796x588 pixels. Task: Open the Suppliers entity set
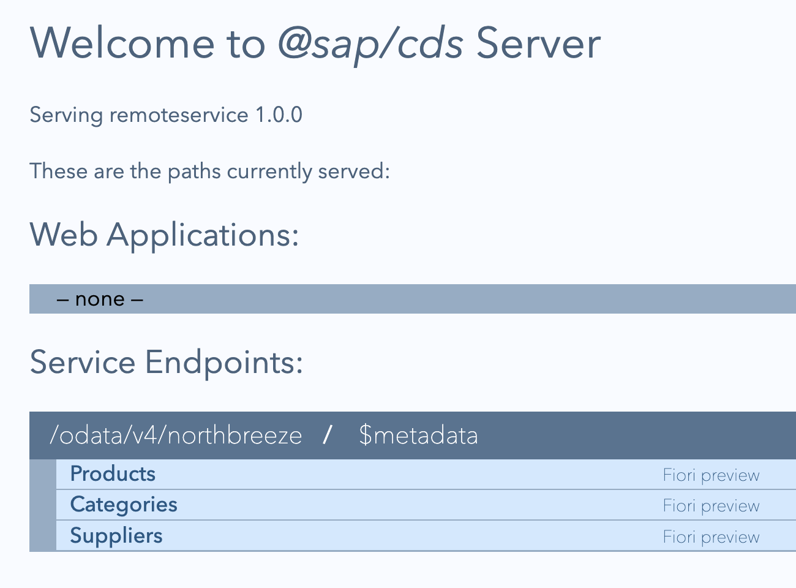coord(116,535)
